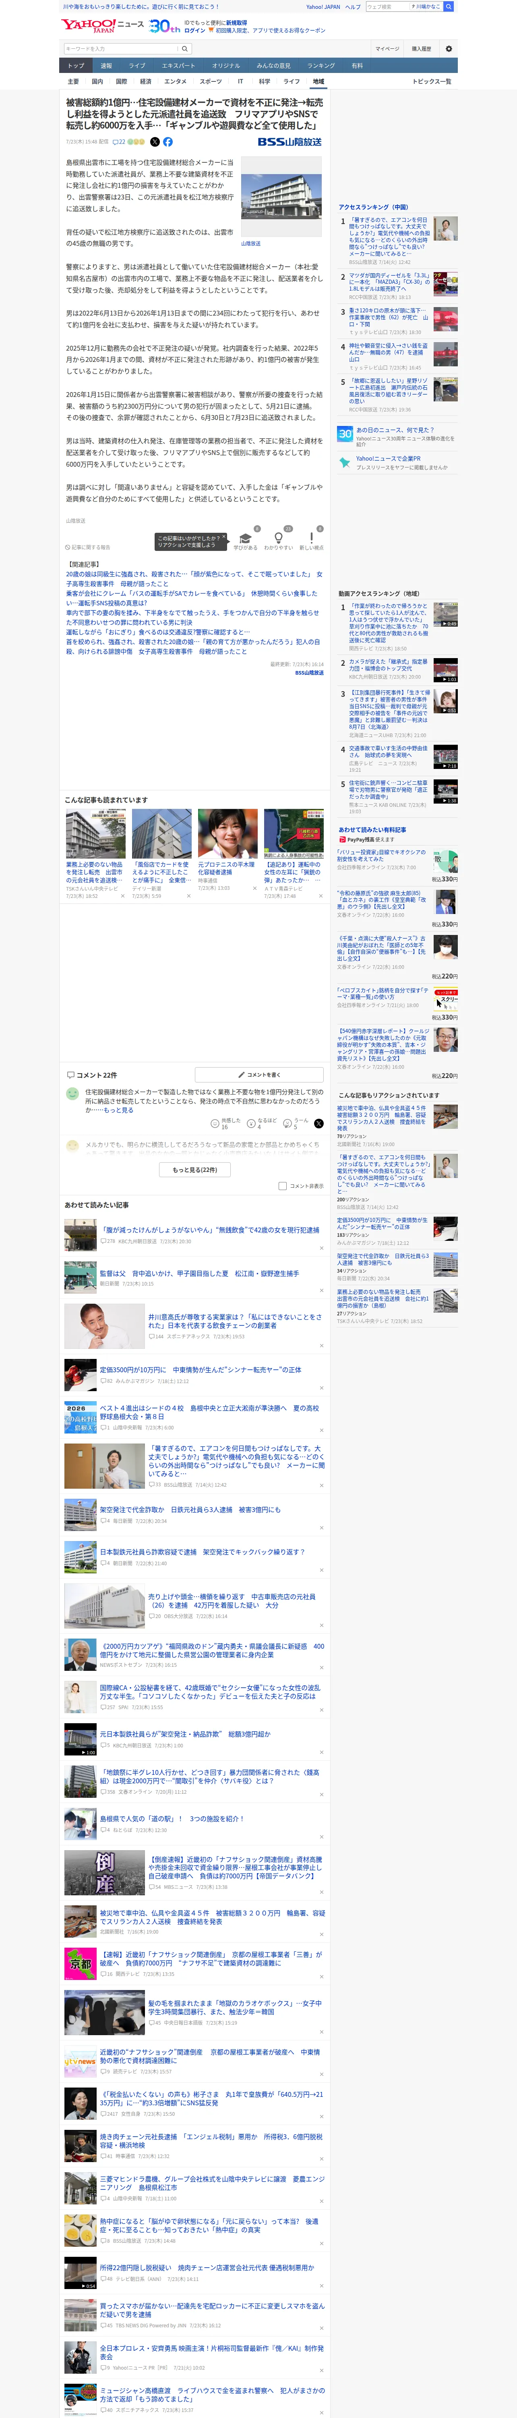Screen dimensions: 517x2418
Task: Click the コメントを書く button
Action: (259, 1075)
